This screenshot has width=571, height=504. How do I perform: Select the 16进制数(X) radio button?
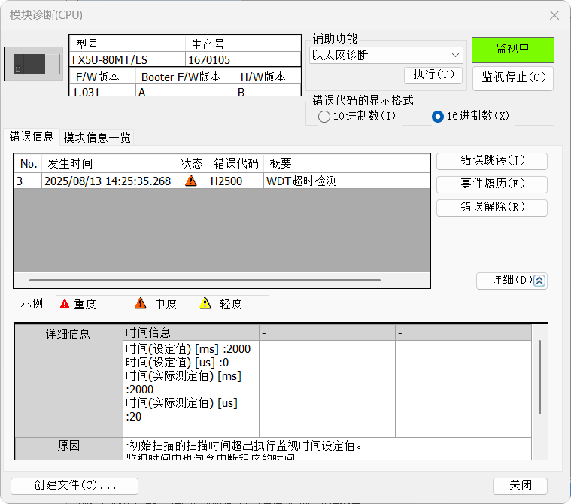point(438,117)
